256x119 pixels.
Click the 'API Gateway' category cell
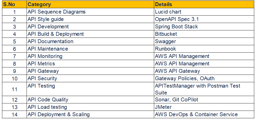click(90, 71)
